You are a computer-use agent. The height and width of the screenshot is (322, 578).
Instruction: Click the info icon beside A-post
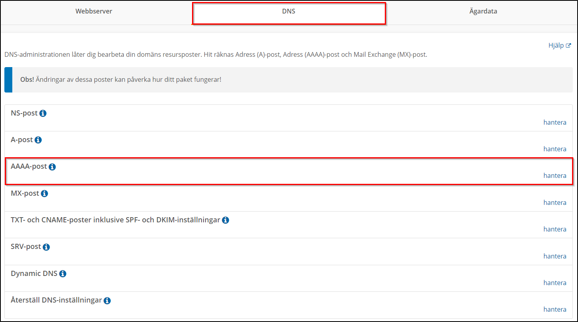click(x=38, y=140)
